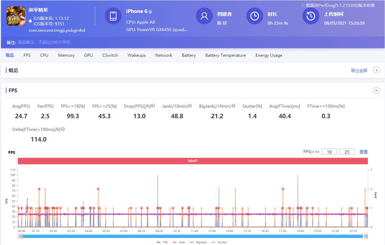Expand the overview section side arrow
This screenshot has width=385, height=245.
tap(376, 70)
